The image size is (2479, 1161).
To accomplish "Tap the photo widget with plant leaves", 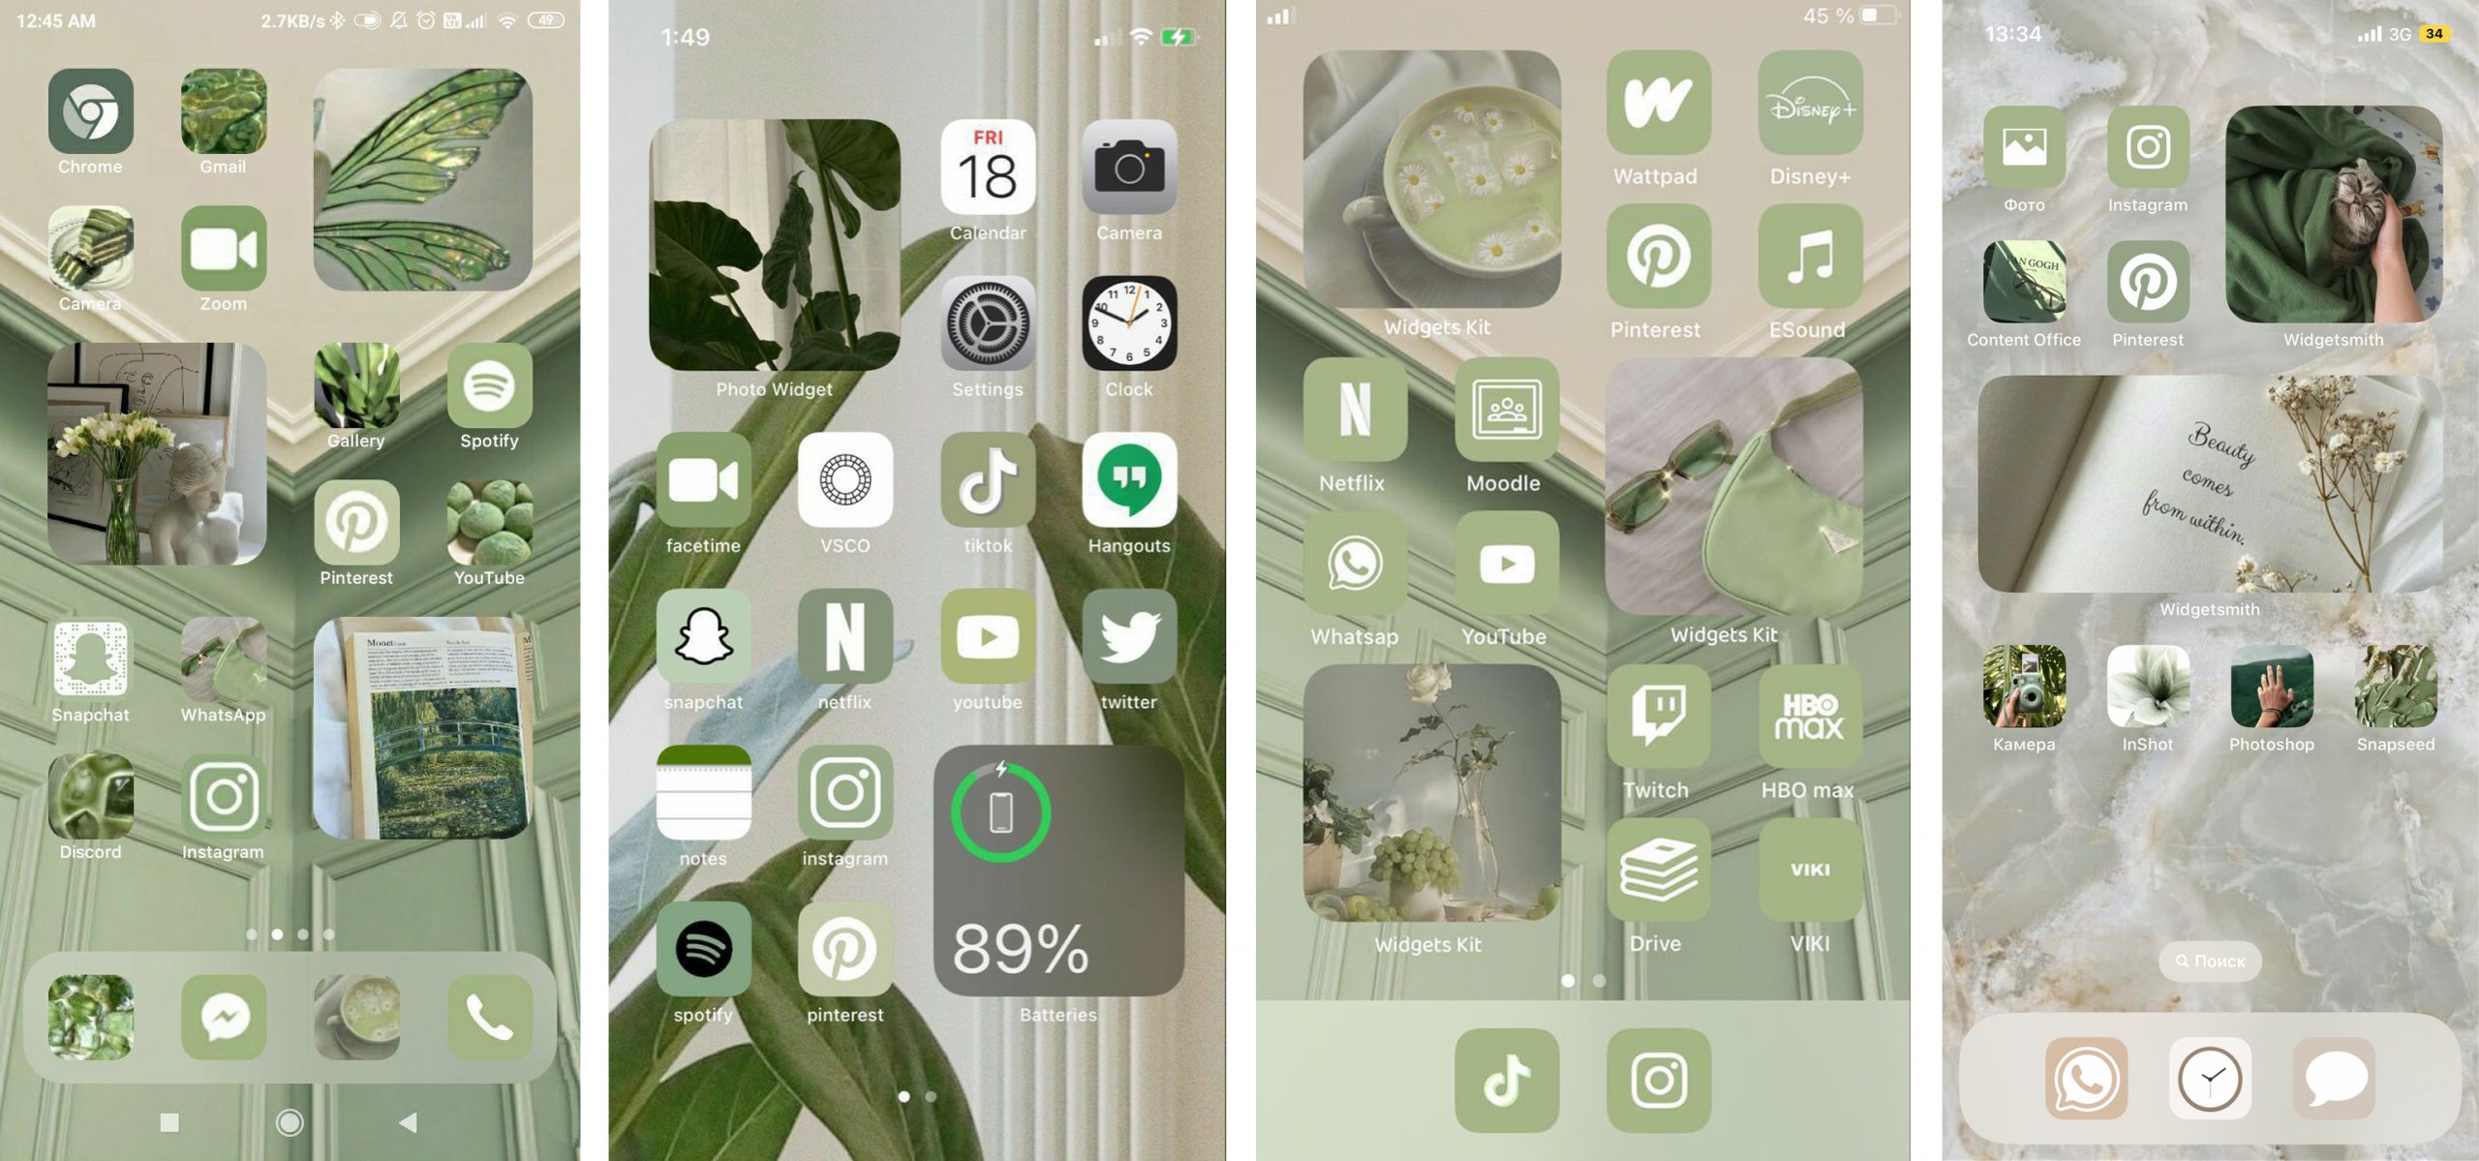I will pyautogui.click(x=773, y=245).
